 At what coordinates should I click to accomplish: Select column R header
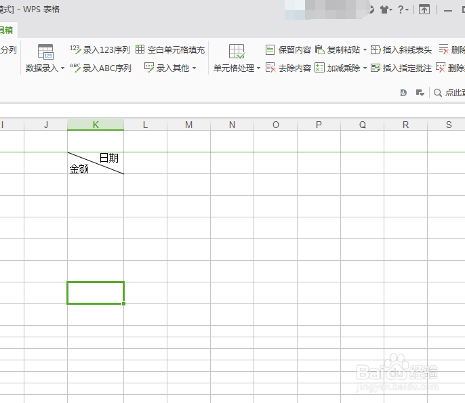point(405,125)
